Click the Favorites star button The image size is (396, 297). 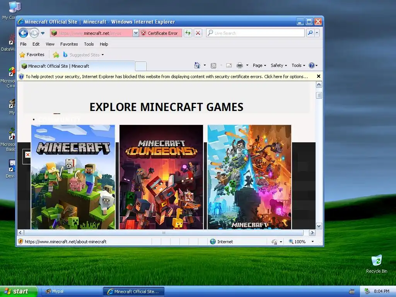pos(32,55)
